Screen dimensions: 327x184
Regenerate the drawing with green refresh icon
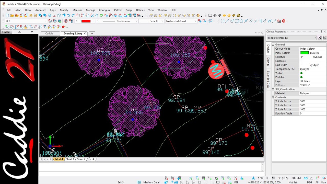coord(101,16)
